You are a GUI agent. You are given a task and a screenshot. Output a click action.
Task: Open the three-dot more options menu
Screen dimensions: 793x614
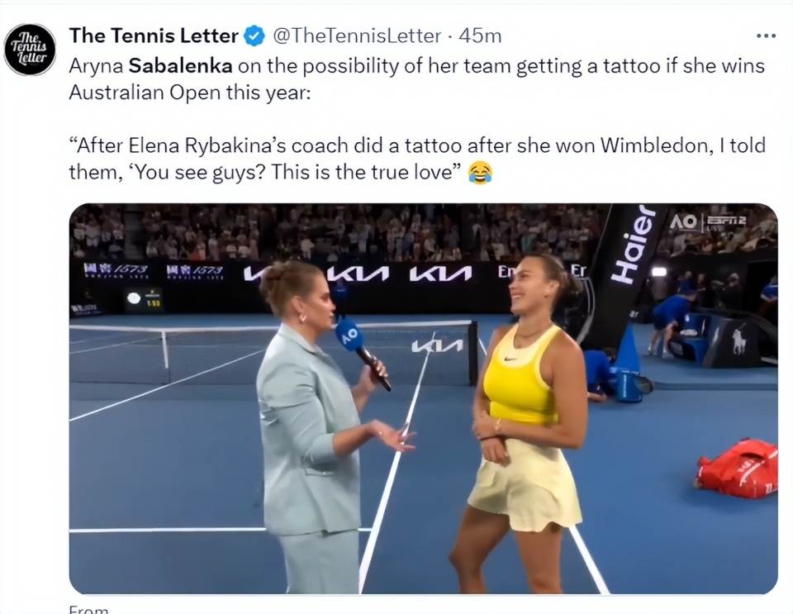767,36
